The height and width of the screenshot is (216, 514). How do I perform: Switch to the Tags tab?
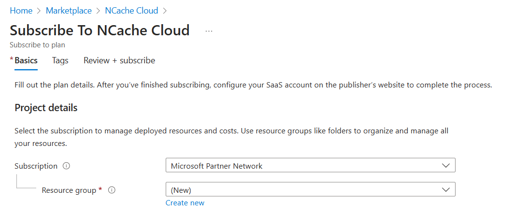point(60,60)
